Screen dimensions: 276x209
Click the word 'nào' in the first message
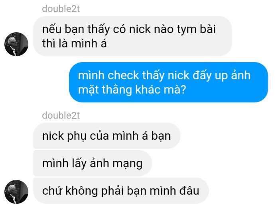[x=164, y=29]
